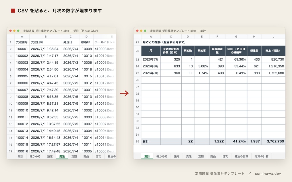The image size is (292, 182).
Task: Click the 受注番号 header cell
Action: [x=22, y=42]
